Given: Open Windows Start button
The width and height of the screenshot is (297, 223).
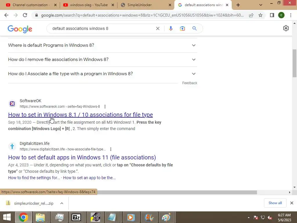Looking at the screenshot, I should point(7,217).
